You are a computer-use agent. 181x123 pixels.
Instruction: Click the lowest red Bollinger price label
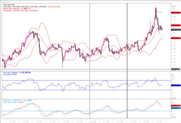(x=175, y=38)
